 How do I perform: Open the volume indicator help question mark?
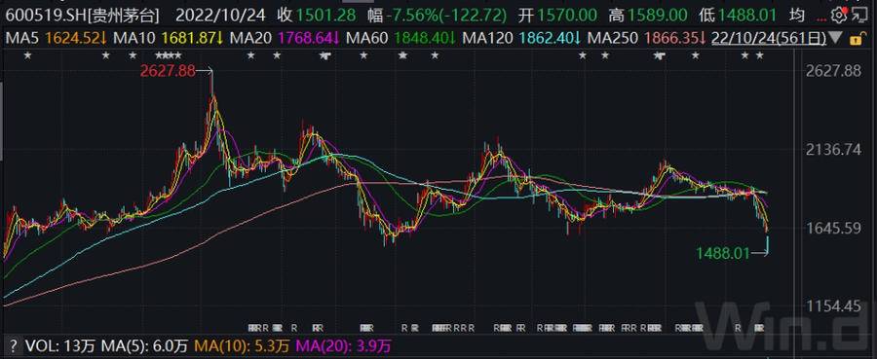click(14, 345)
